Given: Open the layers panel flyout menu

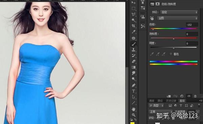Looking at the screenshot, I should tap(201, 100).
